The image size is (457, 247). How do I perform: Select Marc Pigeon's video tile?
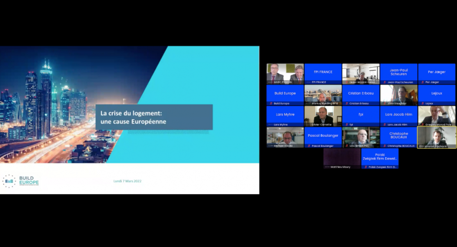pyautogui.click(x=285, y=74)
